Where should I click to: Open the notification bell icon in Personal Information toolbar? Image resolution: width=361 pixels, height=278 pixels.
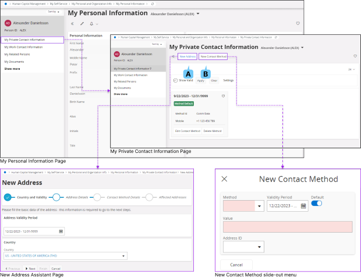tap(91, 24)
